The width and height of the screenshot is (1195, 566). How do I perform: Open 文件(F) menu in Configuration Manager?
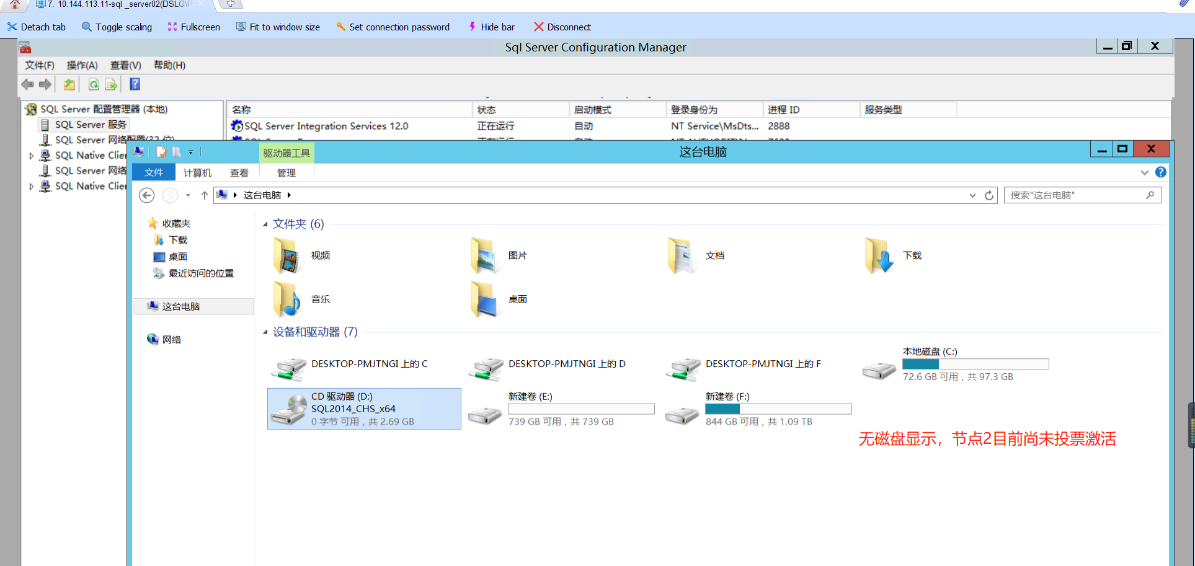(x=40, y=65)
